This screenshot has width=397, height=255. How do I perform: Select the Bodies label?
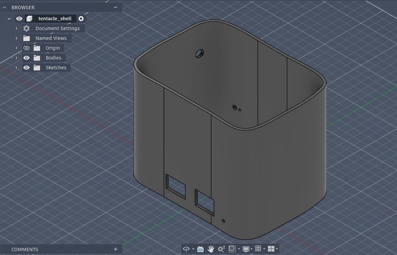[54, 58]
